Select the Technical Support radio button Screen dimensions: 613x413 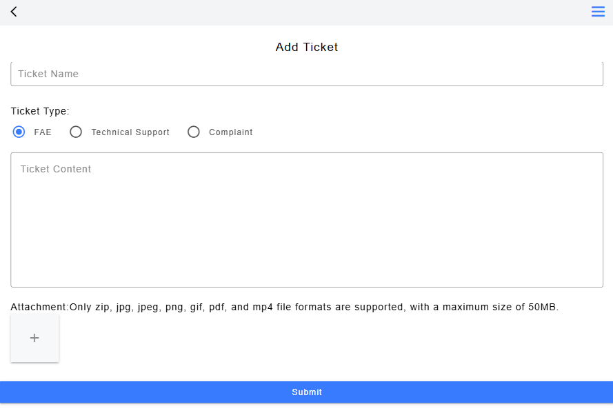[77, 132]
